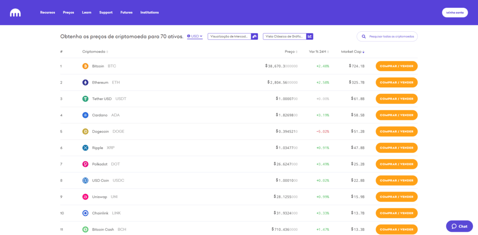Click the market view candlestick icon
Viewport: 478px width, 235px height.
tap(254, 36)
